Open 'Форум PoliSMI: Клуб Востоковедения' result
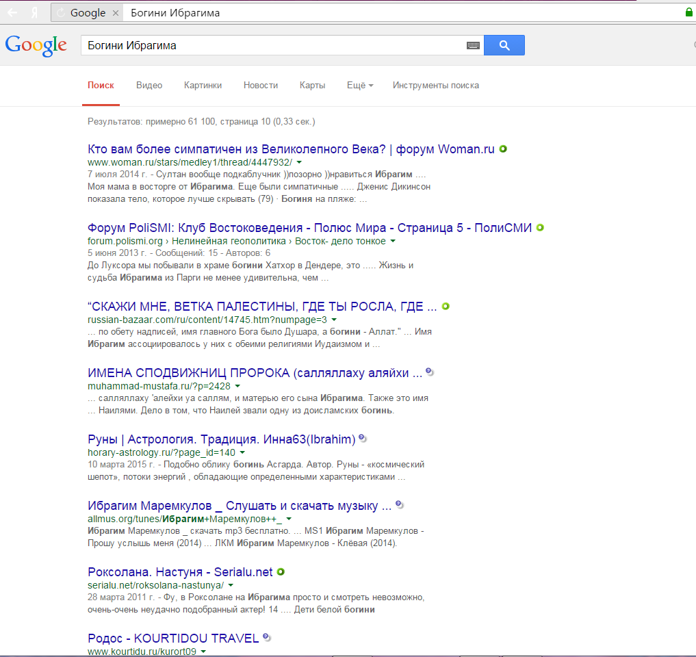The height and width of the screenshot is (657, 696). (309, 228)
